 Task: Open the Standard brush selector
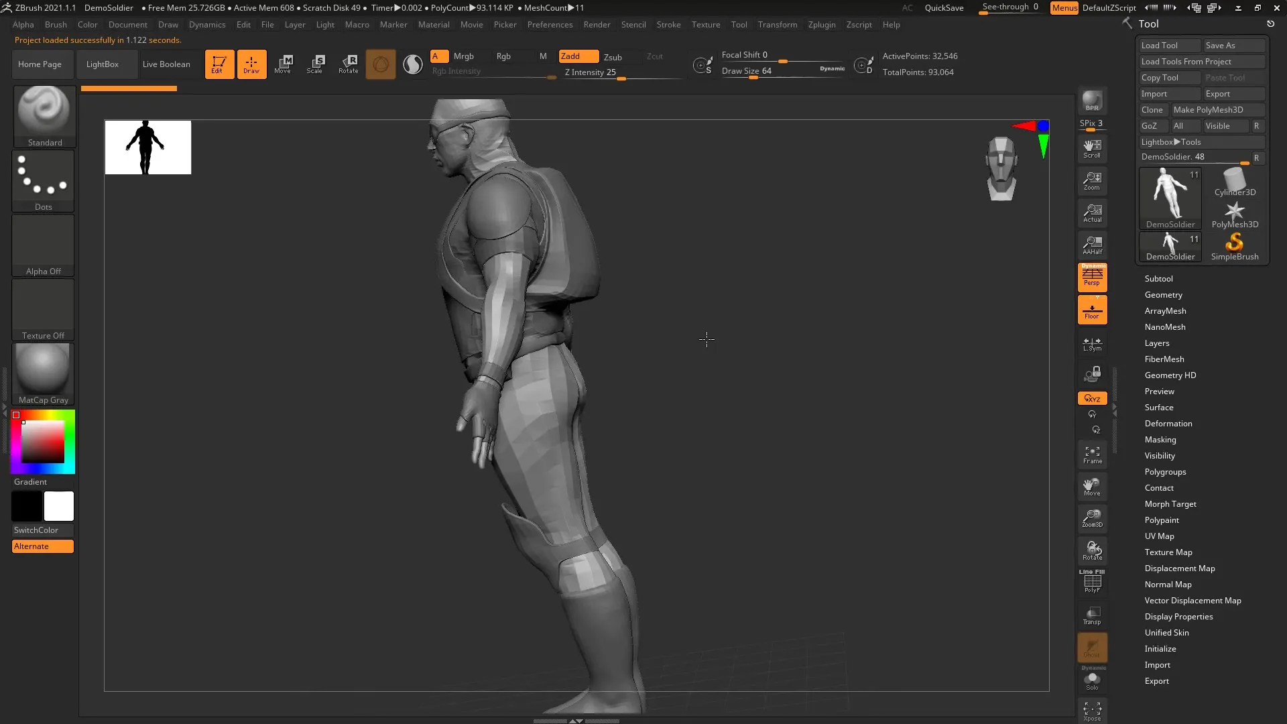coord(44,116)
